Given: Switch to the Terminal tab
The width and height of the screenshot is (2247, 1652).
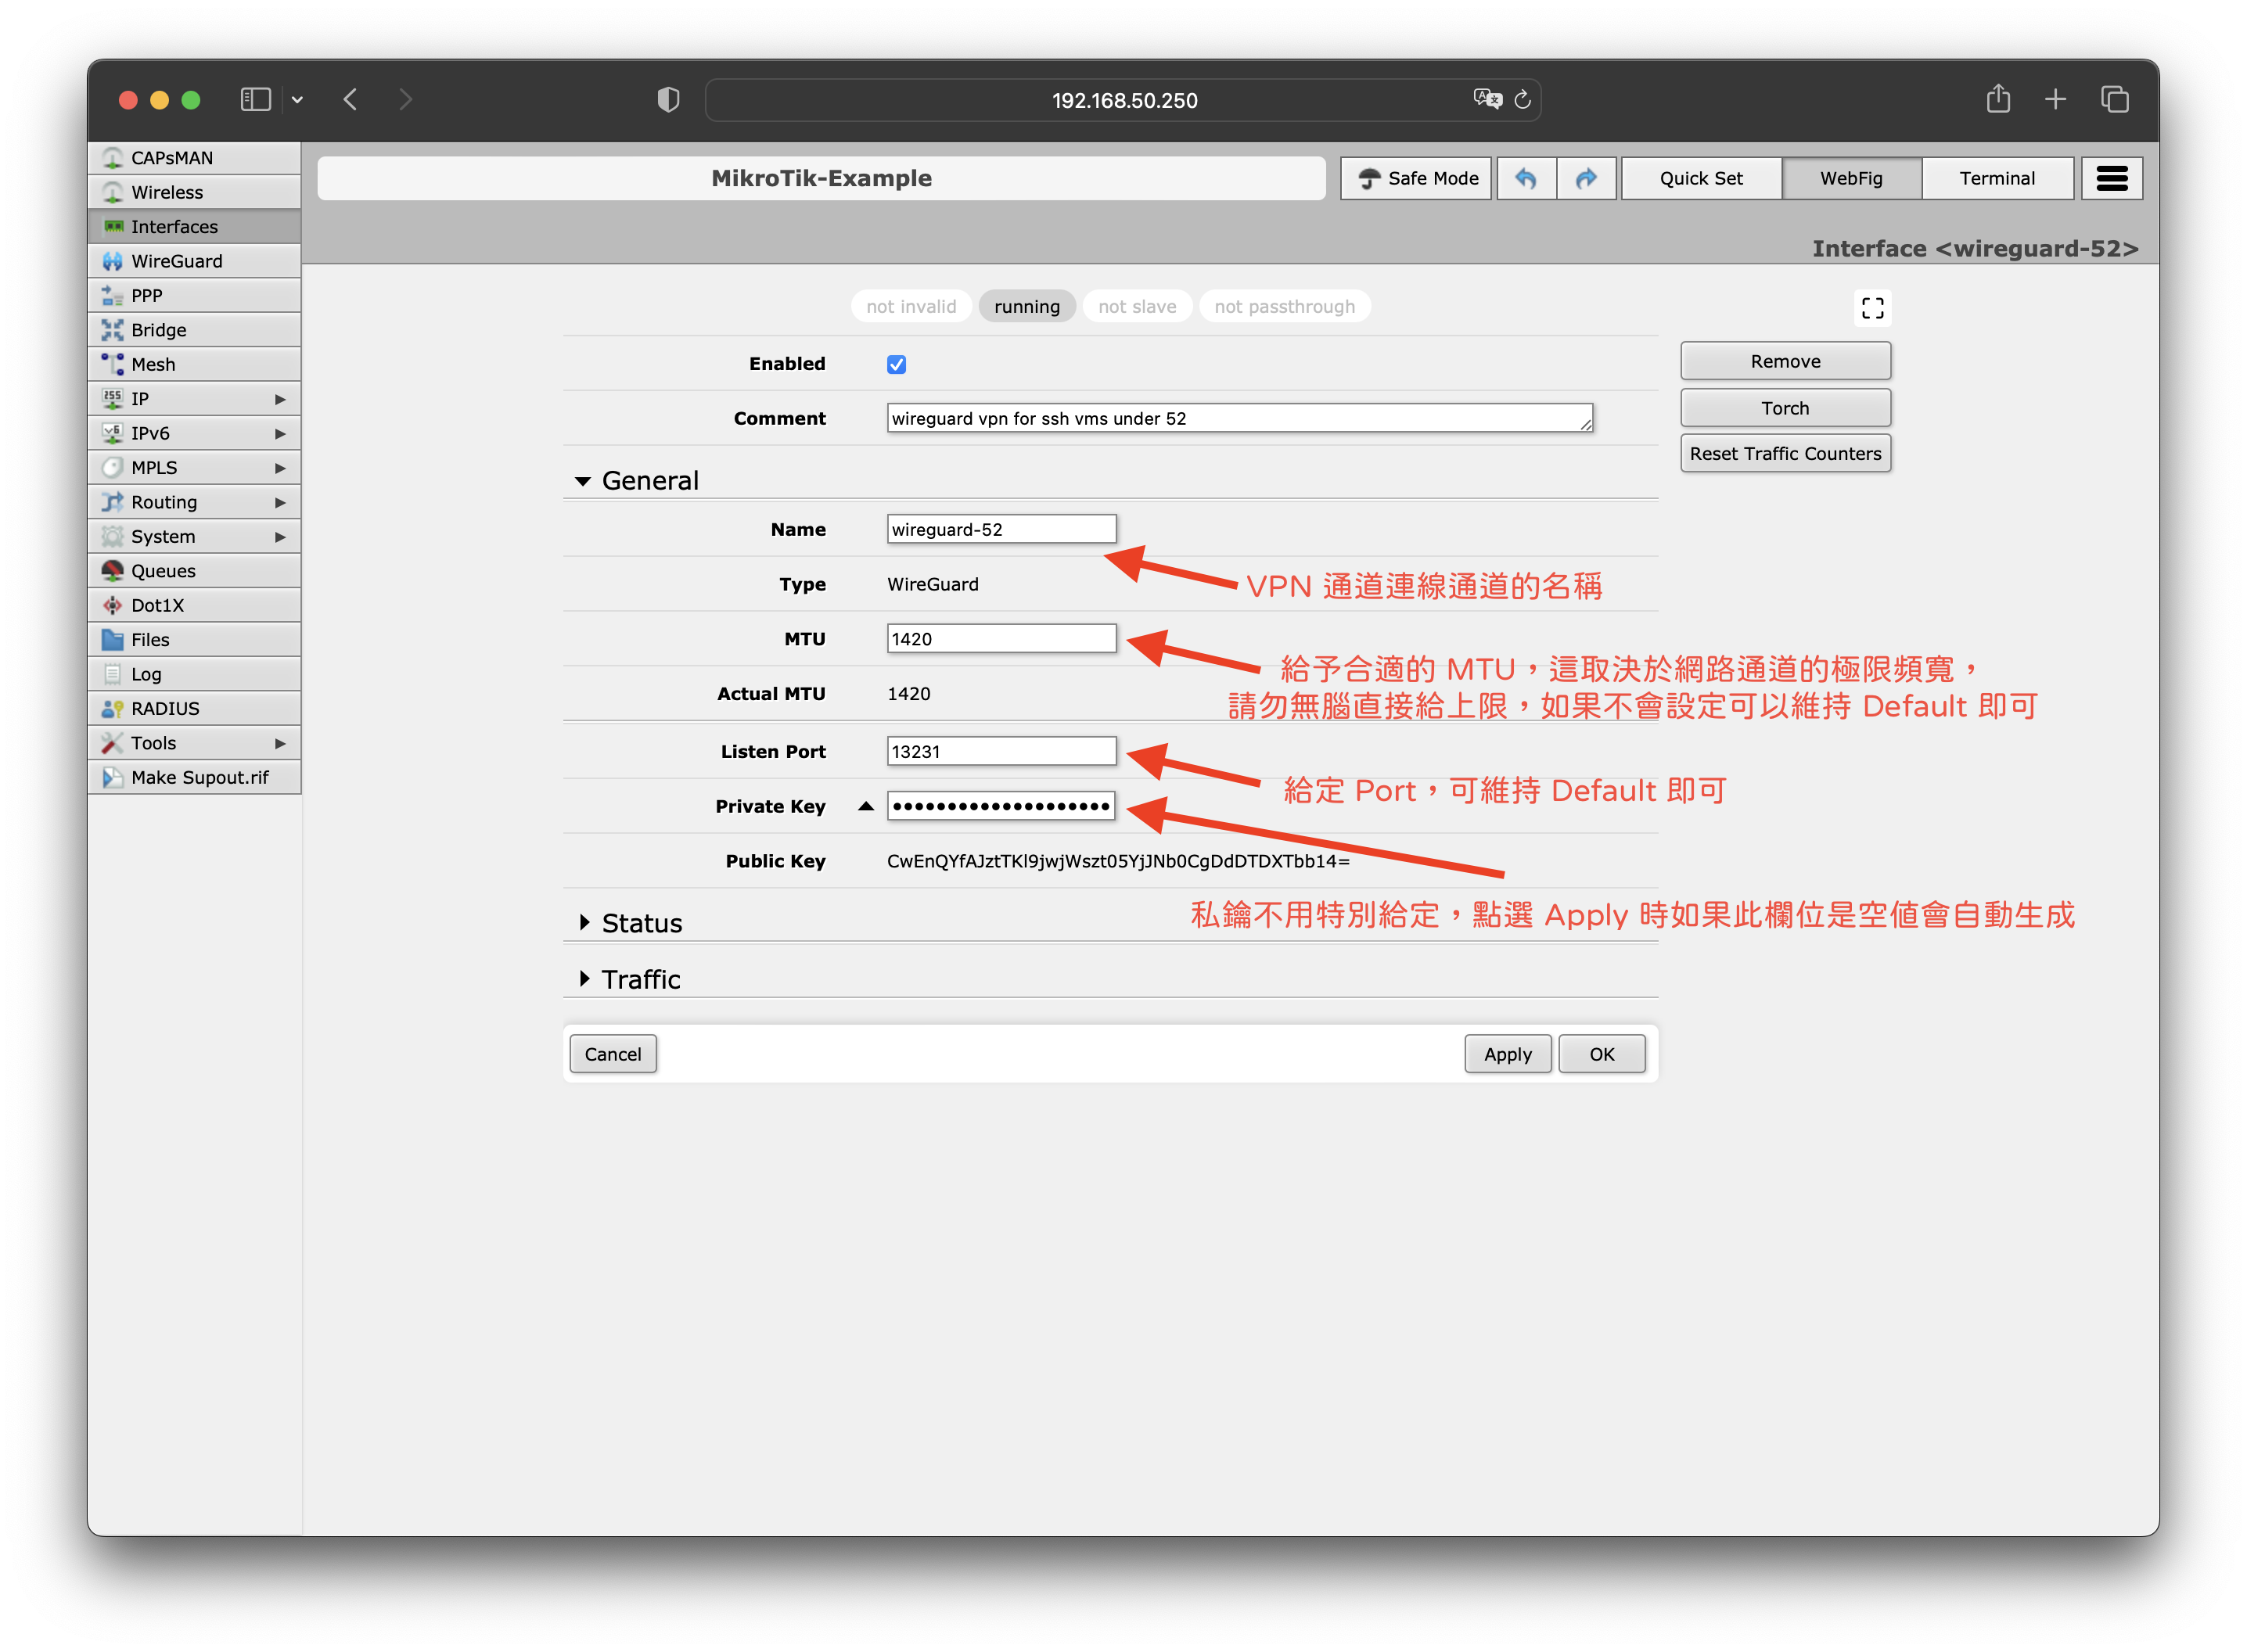Looking at the screenshot, I should coord(1996,178).
